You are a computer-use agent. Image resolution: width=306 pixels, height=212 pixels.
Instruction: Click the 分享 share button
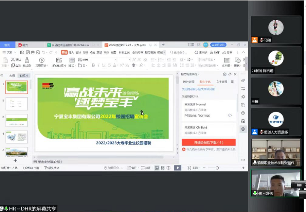click(x=228, y=52)
